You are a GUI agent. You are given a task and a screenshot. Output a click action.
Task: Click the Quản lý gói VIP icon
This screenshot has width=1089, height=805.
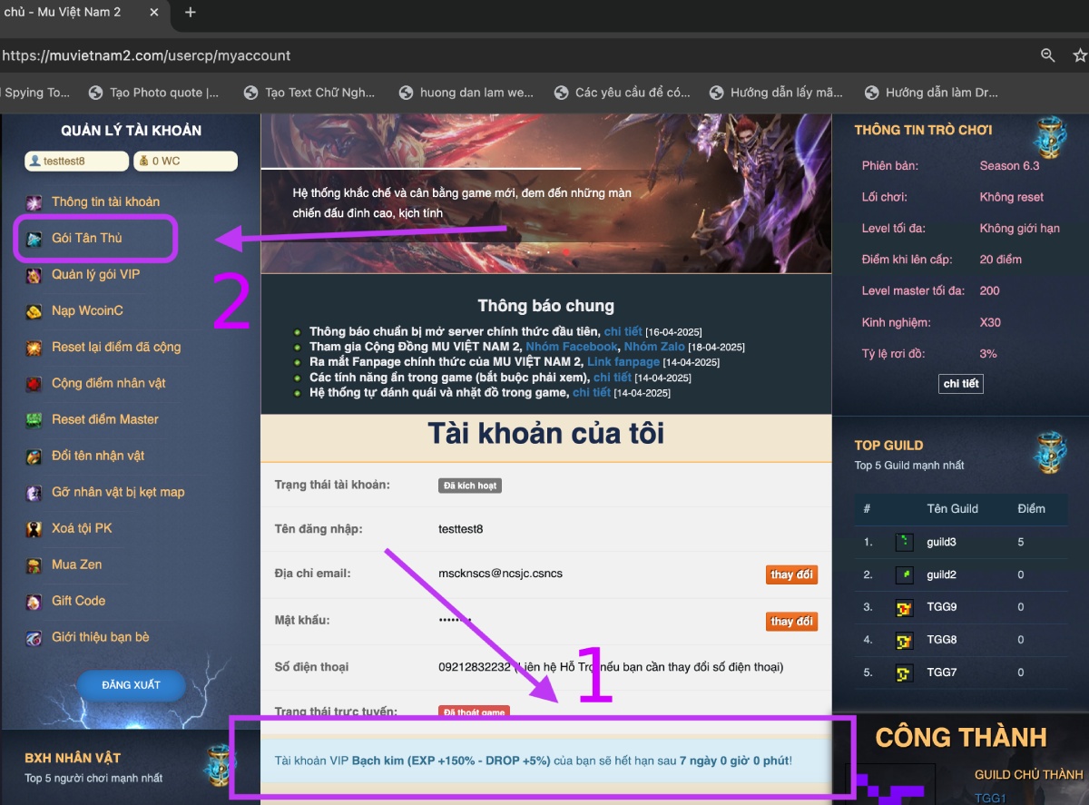pos(34,275)
